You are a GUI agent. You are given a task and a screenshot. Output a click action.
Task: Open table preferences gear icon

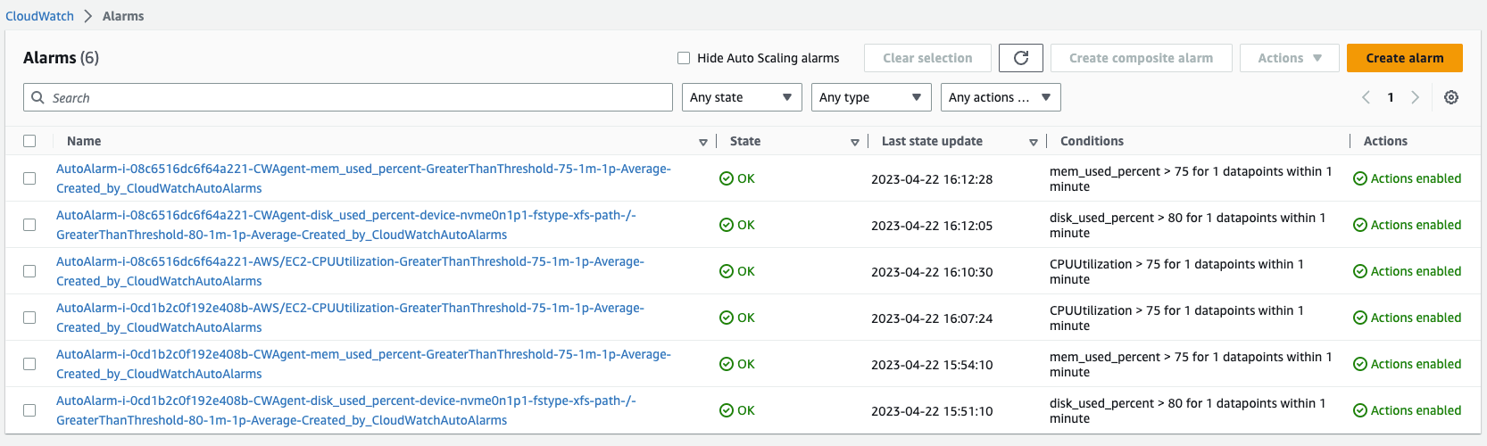[x=1451, y=97]
